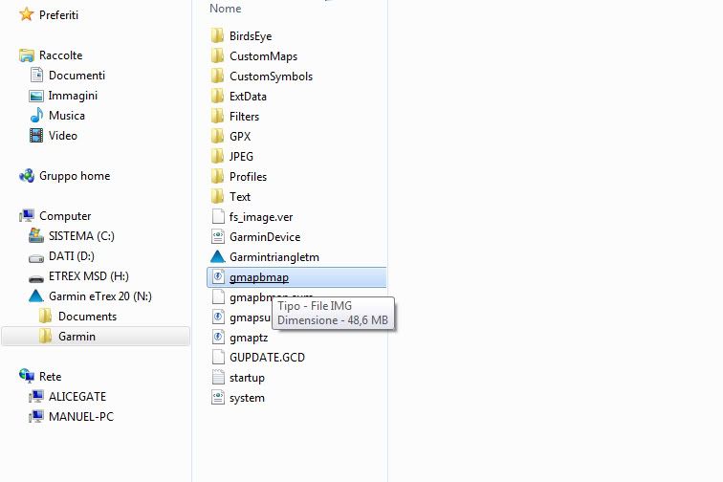This screenshot has width=723, height=482.
Task: Open the Documents folder under Garmin eTrex
Action: tap(88, 317)
